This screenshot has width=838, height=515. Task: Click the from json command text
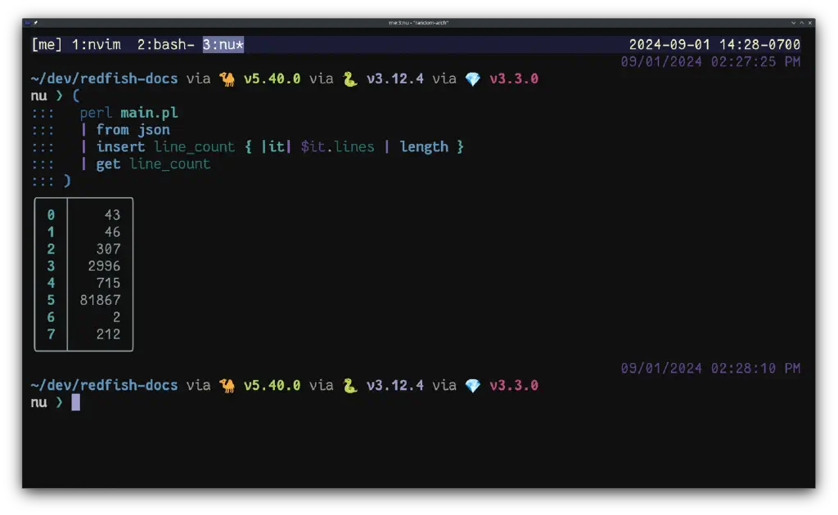[133, 130]
